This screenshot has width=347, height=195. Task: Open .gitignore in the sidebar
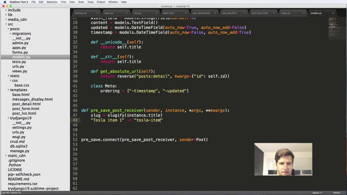coord(16,160)
